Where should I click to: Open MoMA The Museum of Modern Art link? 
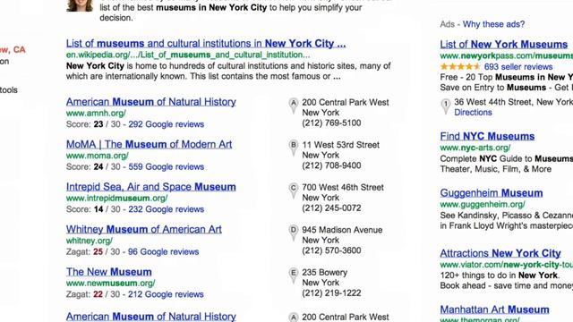[x=150, y=144]
